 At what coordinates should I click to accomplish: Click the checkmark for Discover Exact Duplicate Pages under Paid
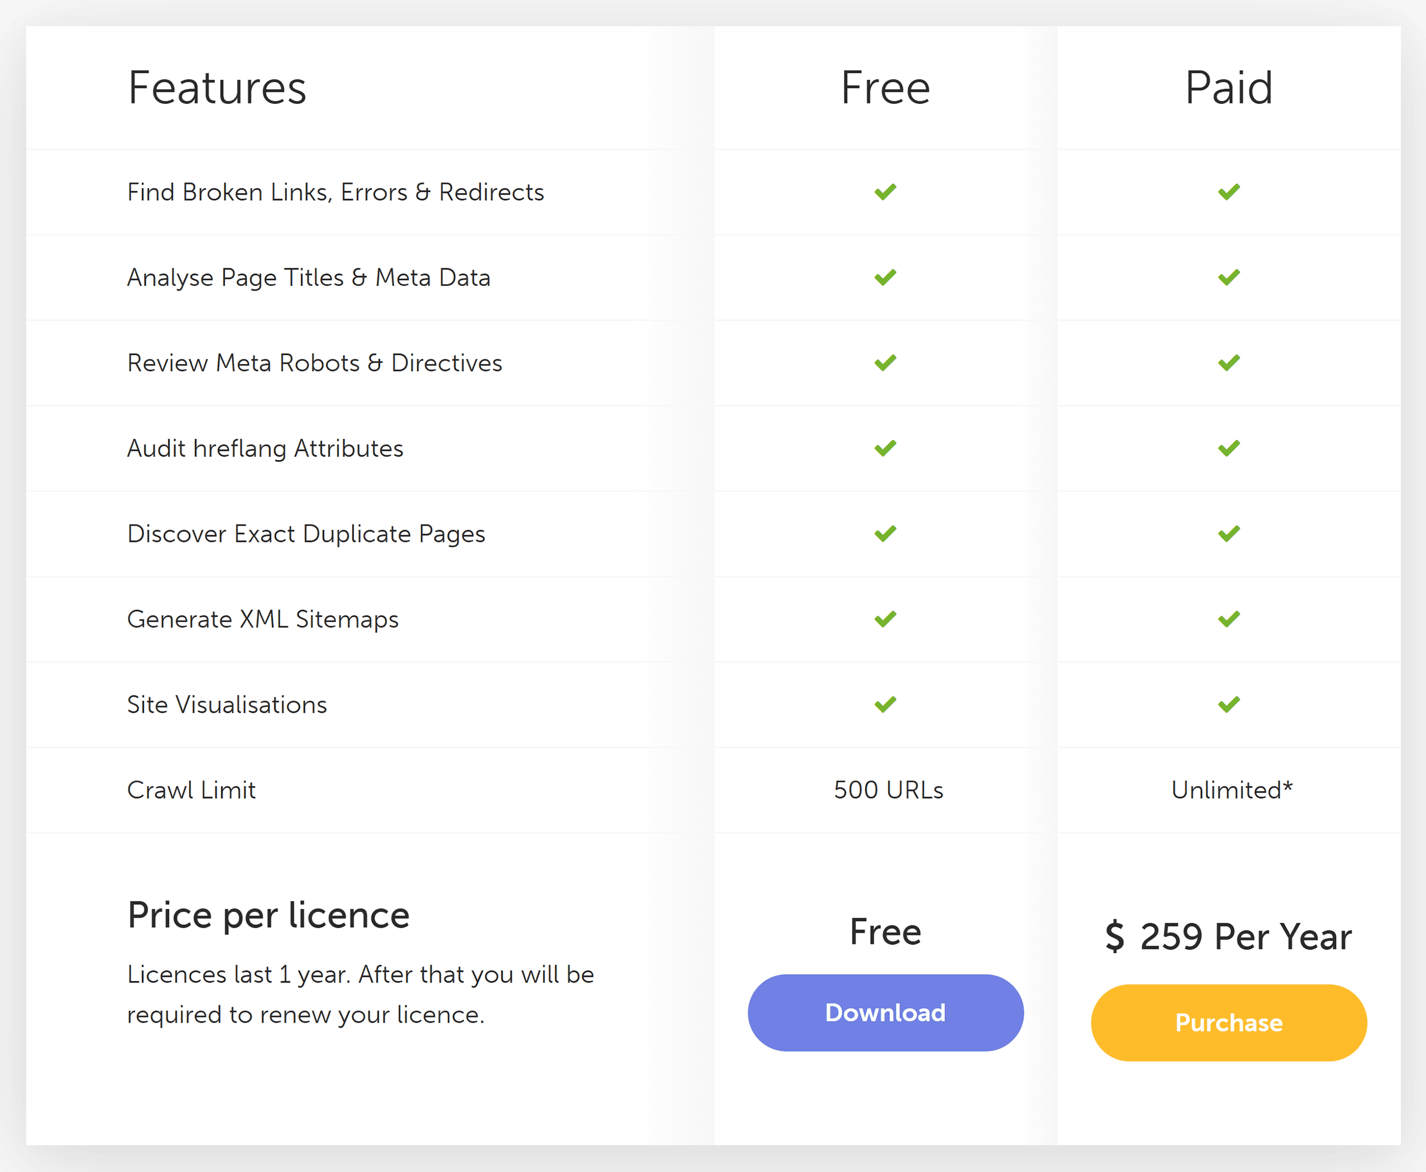tap(1230, 534)
